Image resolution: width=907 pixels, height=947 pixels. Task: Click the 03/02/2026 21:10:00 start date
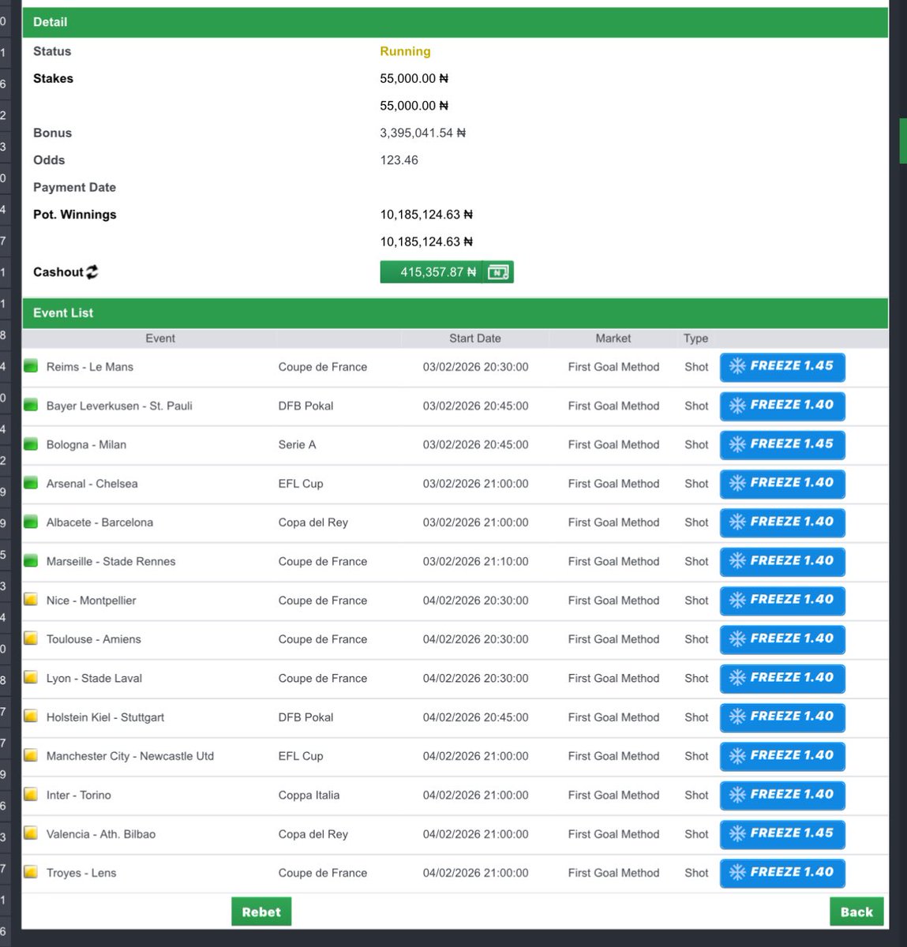(475, 562)
